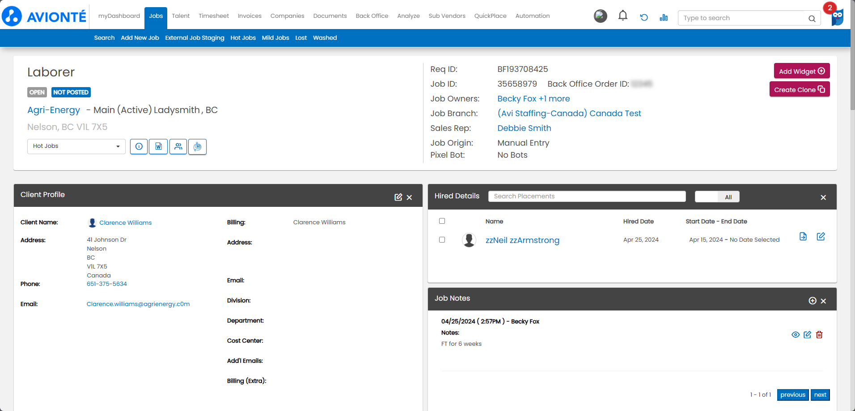Open document icon for zzNeil zzArmstrong
855x411 pixels.
803,236
